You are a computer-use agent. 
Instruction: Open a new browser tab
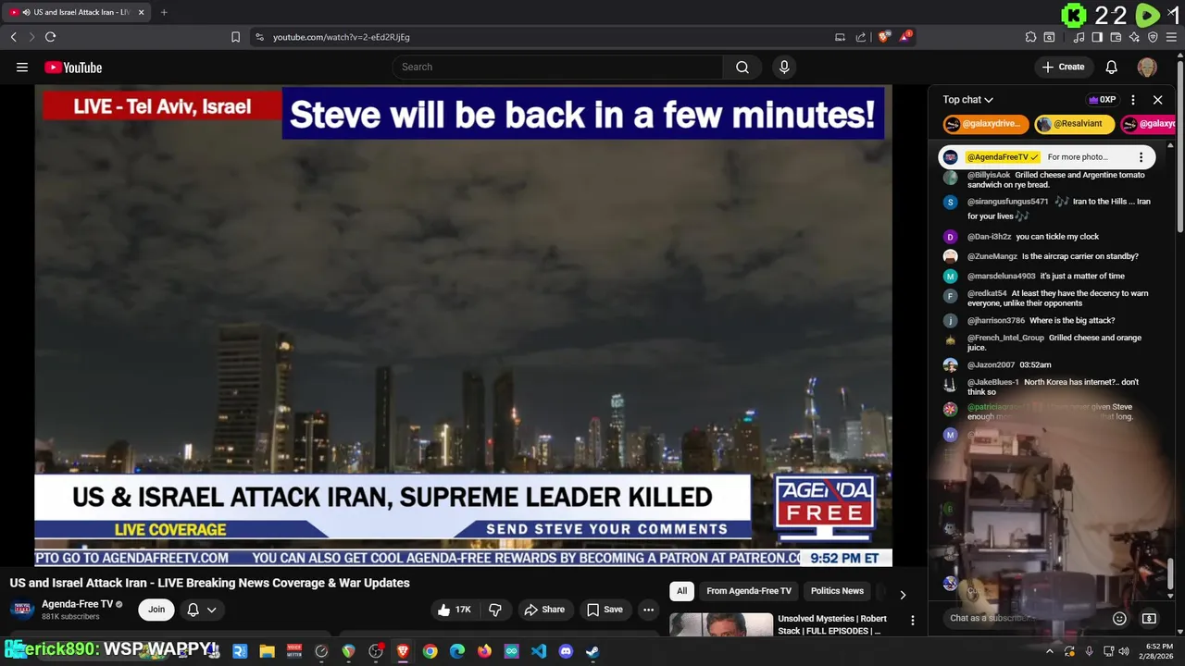pyautogui.click(x=164, y=12)
